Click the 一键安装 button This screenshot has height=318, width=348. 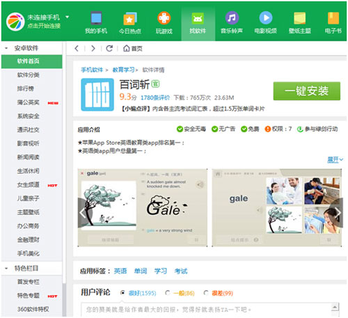click(307, 91)
